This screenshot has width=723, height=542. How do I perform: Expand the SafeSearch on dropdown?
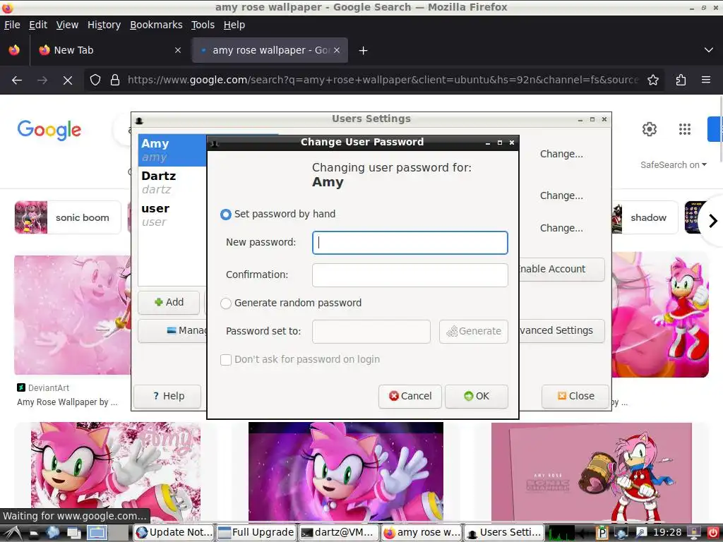click(x=673, y=165)
